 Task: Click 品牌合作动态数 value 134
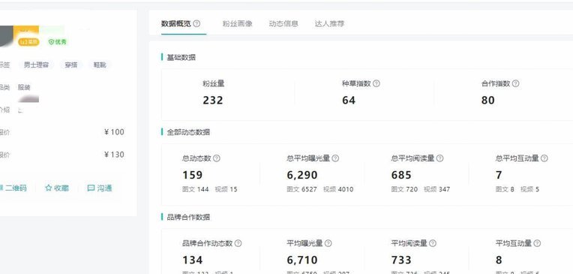192,260
